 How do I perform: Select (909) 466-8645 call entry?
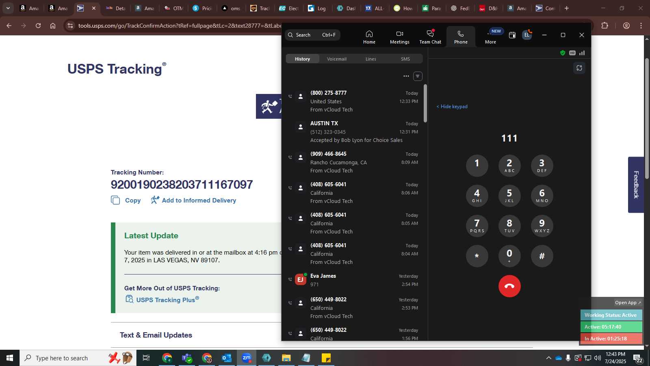point(353,162)
